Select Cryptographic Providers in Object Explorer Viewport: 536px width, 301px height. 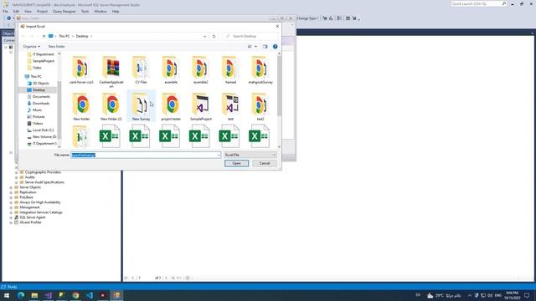[x=43, y=172]
